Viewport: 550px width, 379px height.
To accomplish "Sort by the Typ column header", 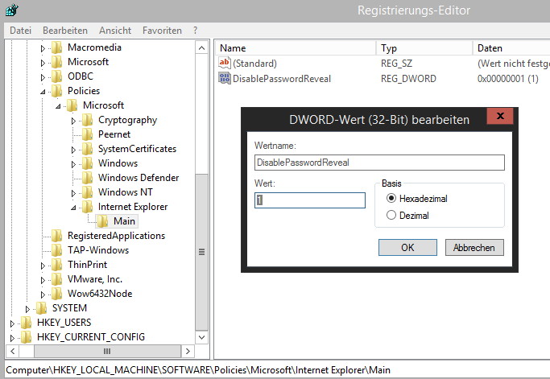I will (424, 48).
